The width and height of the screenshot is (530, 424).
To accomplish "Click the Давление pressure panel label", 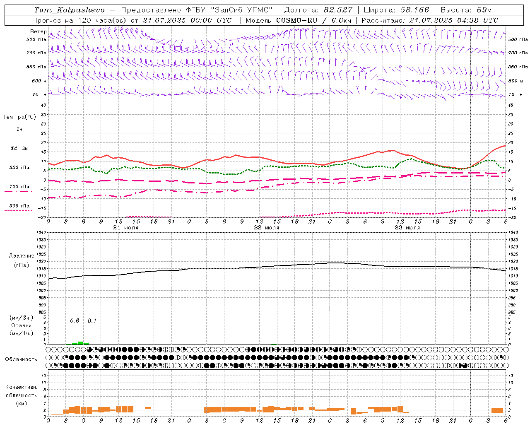I will pos(22,256).
